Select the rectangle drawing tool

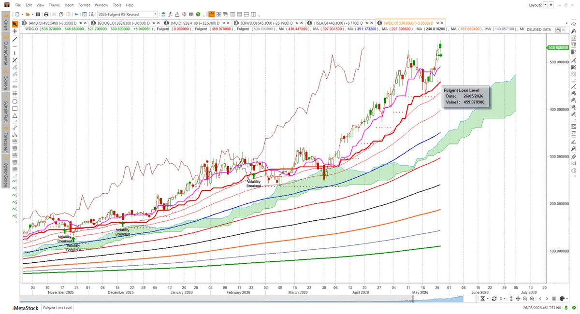[x=15, y=108]
